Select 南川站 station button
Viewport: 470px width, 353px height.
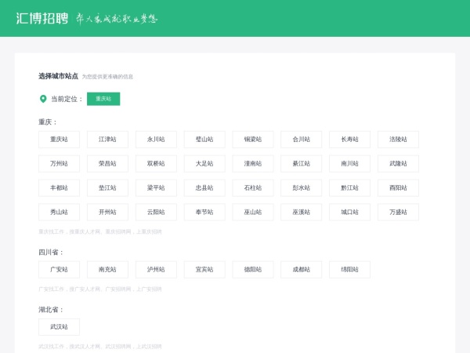[349, 164]
